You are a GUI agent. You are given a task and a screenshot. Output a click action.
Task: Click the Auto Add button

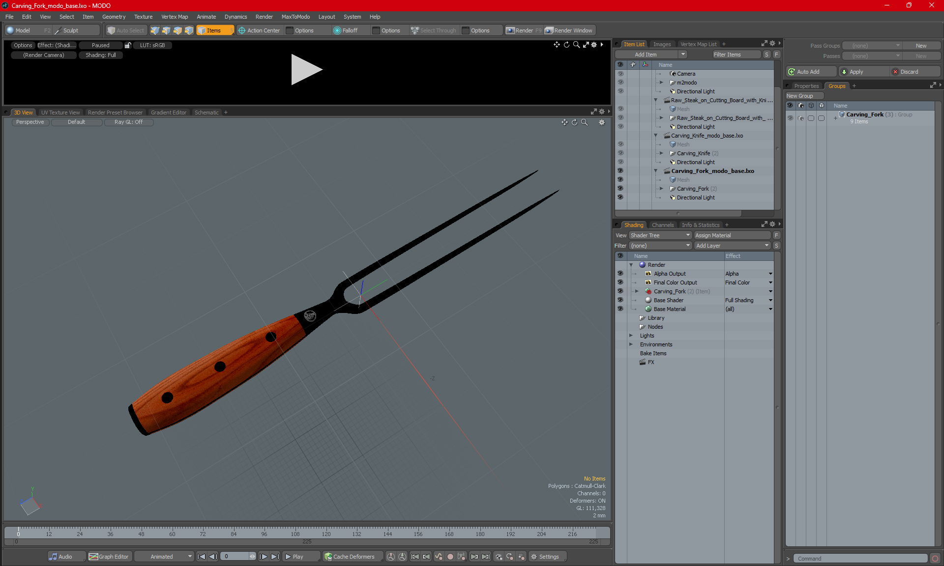811,72
